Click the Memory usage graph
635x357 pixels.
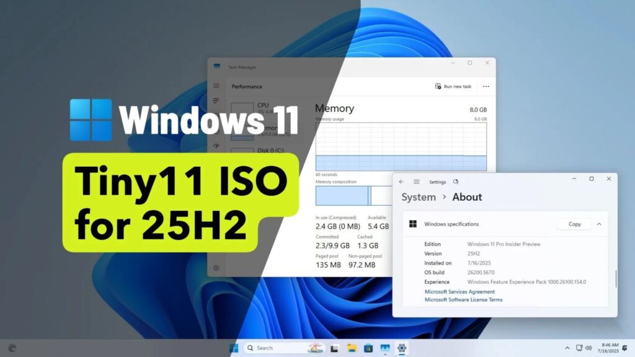click(401, 146)
